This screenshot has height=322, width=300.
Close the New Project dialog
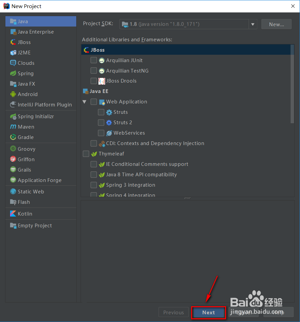(293, 6)
